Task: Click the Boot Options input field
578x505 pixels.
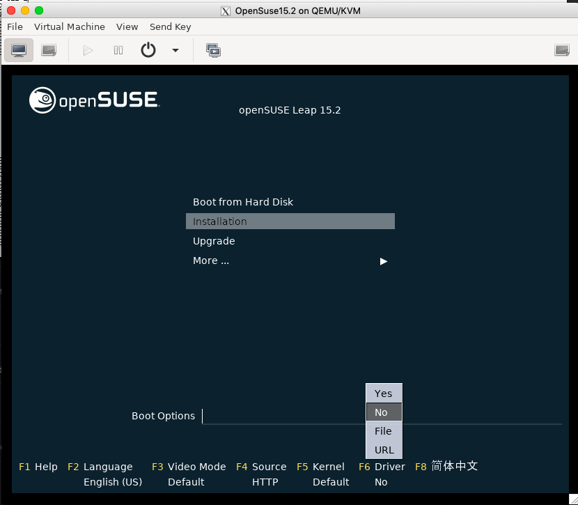Action: click(x=382, y=416)
